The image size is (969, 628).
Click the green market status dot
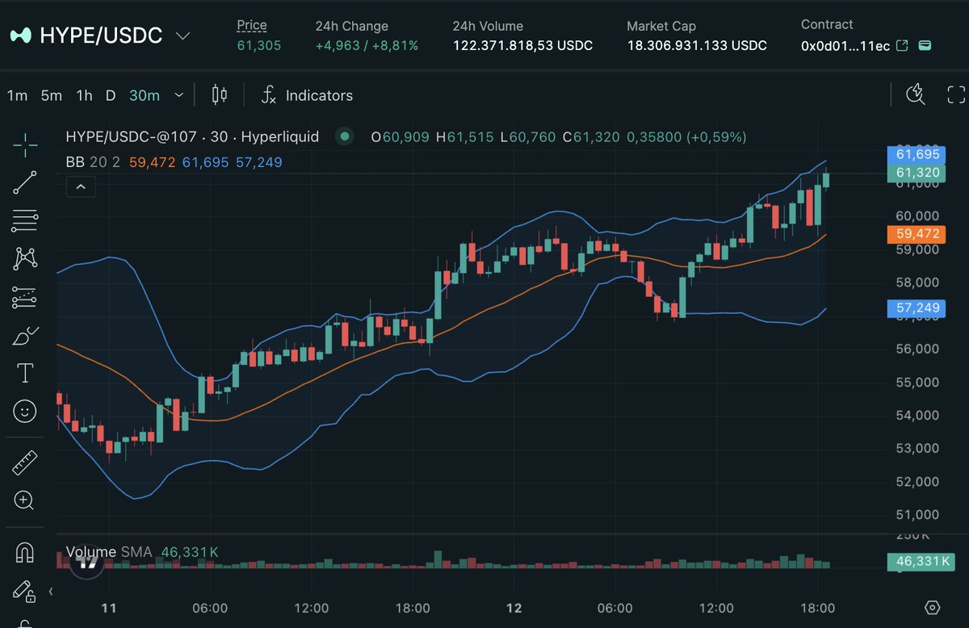coord(345,136)
